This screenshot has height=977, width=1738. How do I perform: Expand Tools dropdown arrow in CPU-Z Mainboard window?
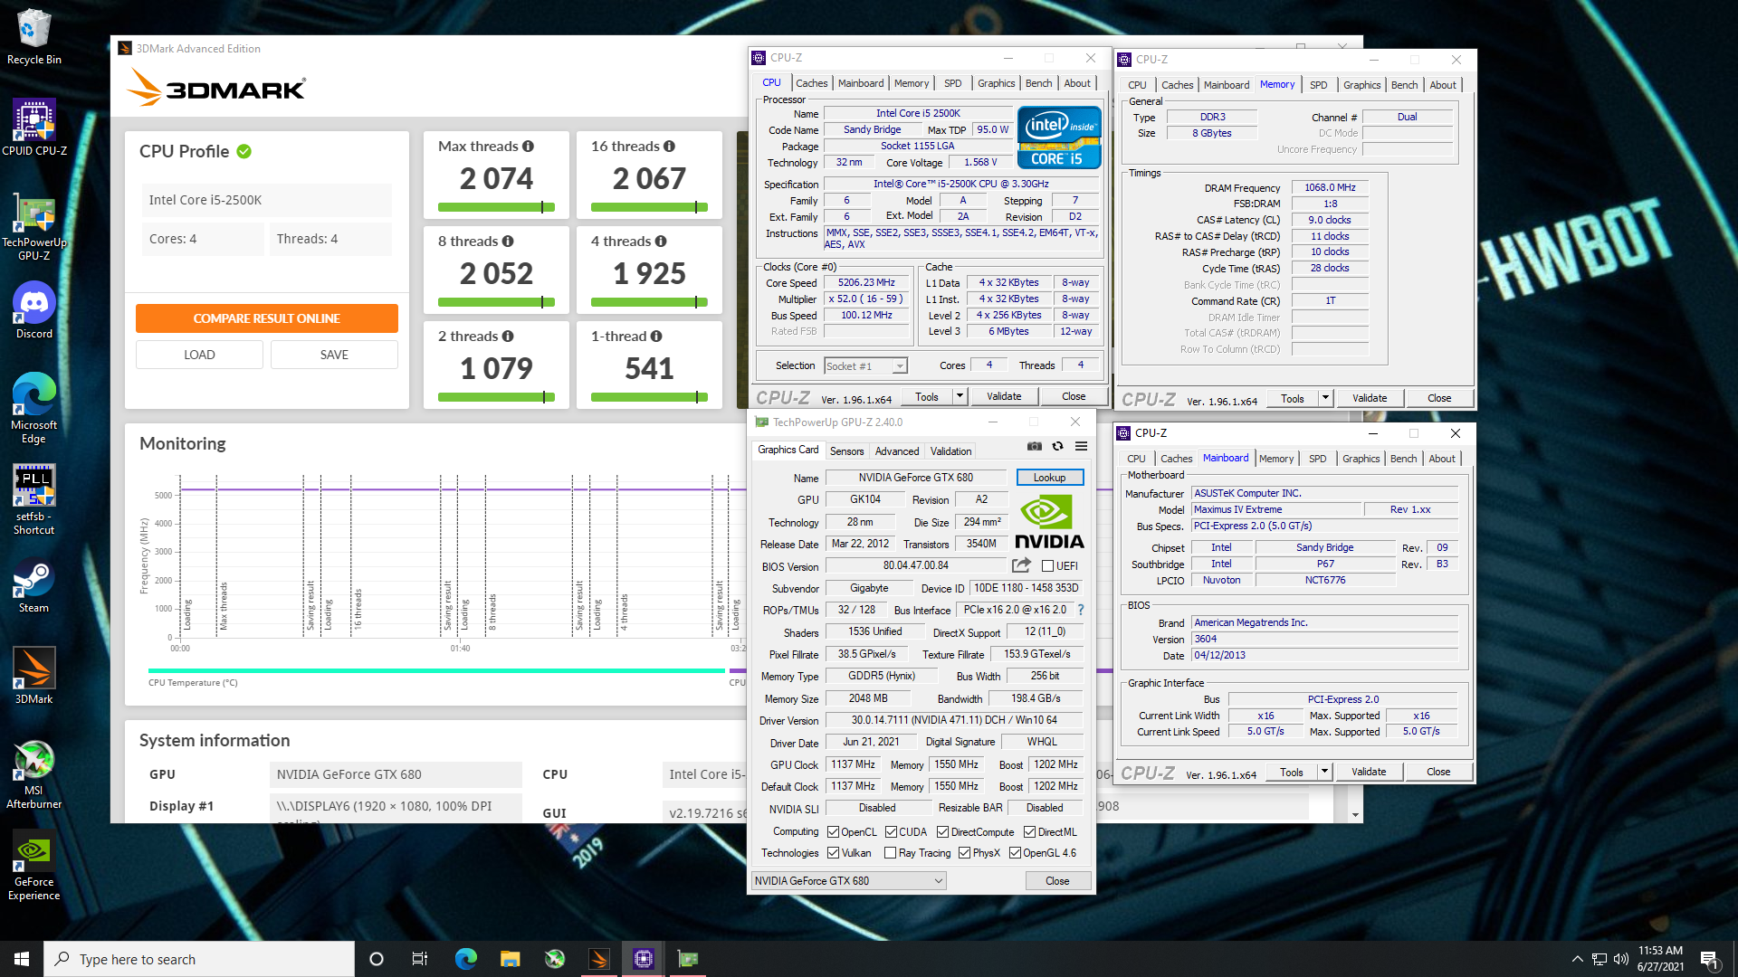[x=1324, y=772]
